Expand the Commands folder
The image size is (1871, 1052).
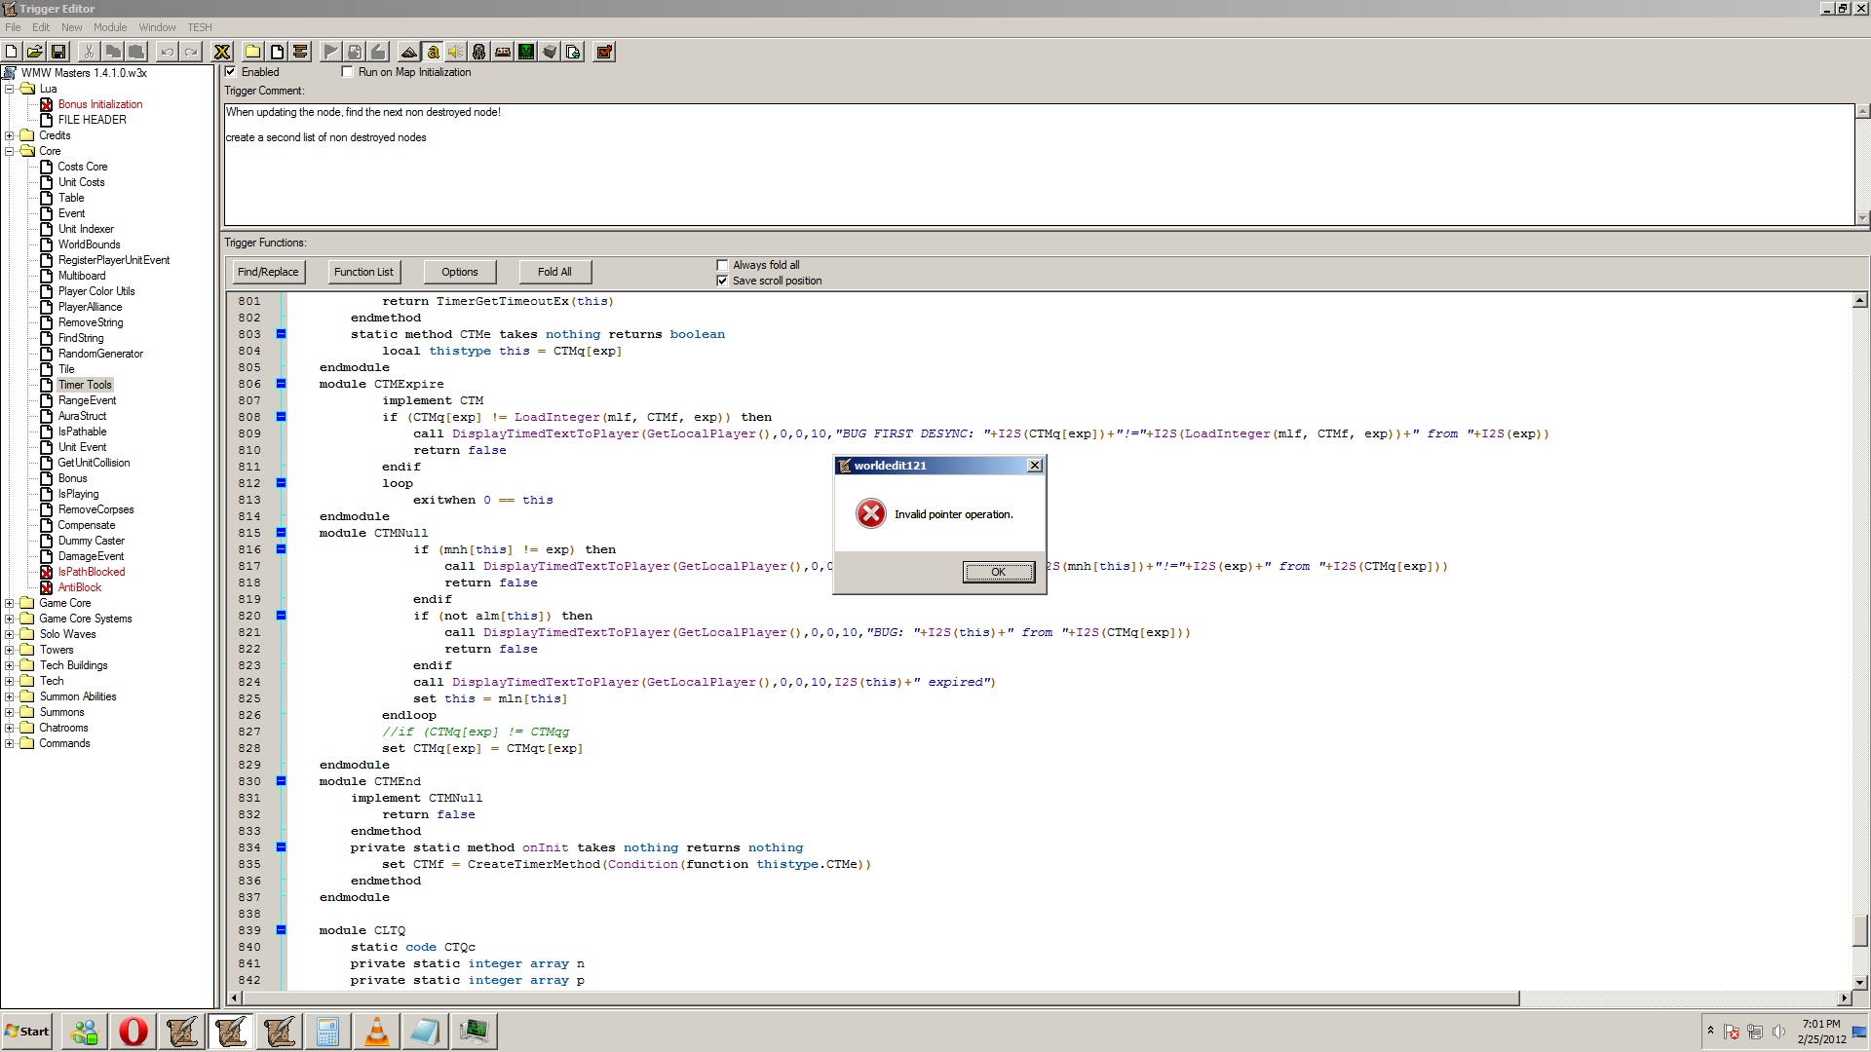(x=10, y=743)
